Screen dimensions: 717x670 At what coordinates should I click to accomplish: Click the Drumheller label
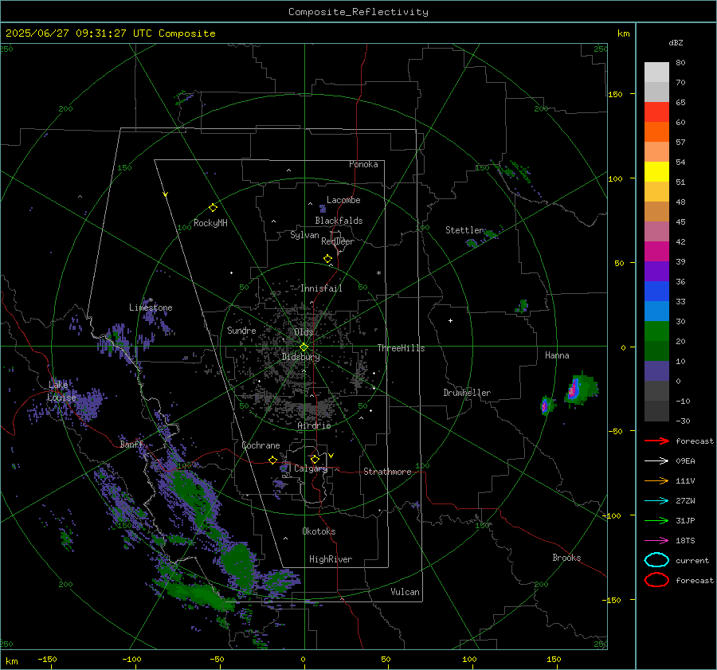[x=467, y=393]
